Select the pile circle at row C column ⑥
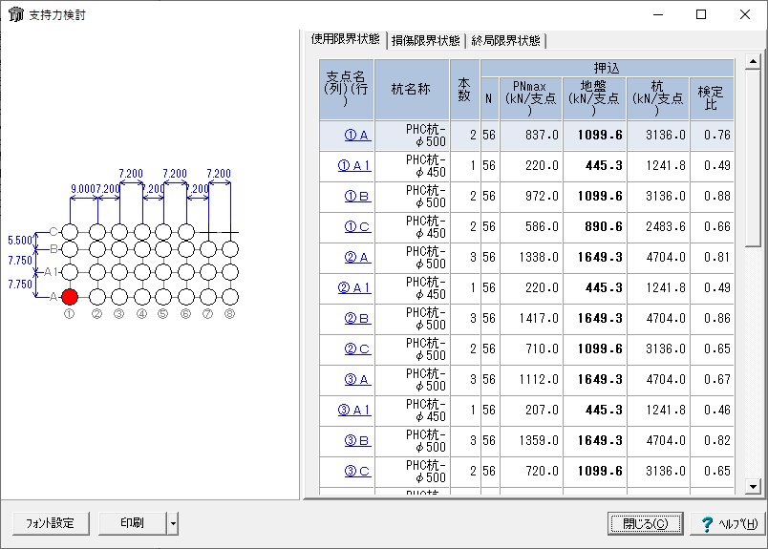The width and height of the screenshot is (768, 549). pyautogui.click(x=186, y=232)
